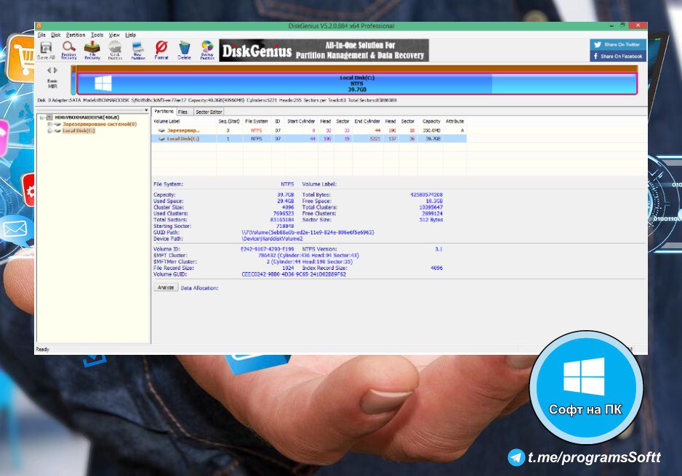Open the Partition menu
The width and height of the screenshot is (682, 476).
(x=76, y=35)
